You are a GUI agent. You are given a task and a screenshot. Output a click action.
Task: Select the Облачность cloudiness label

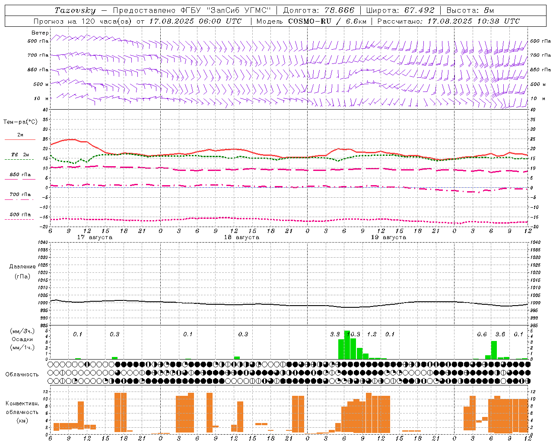coord(22,374)
